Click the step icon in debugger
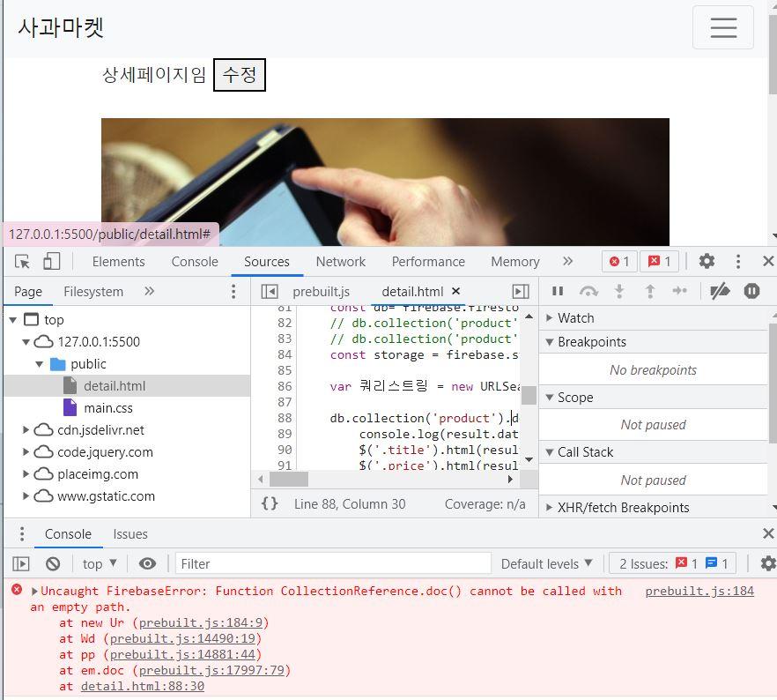777x700 pixels. [679, 291]
